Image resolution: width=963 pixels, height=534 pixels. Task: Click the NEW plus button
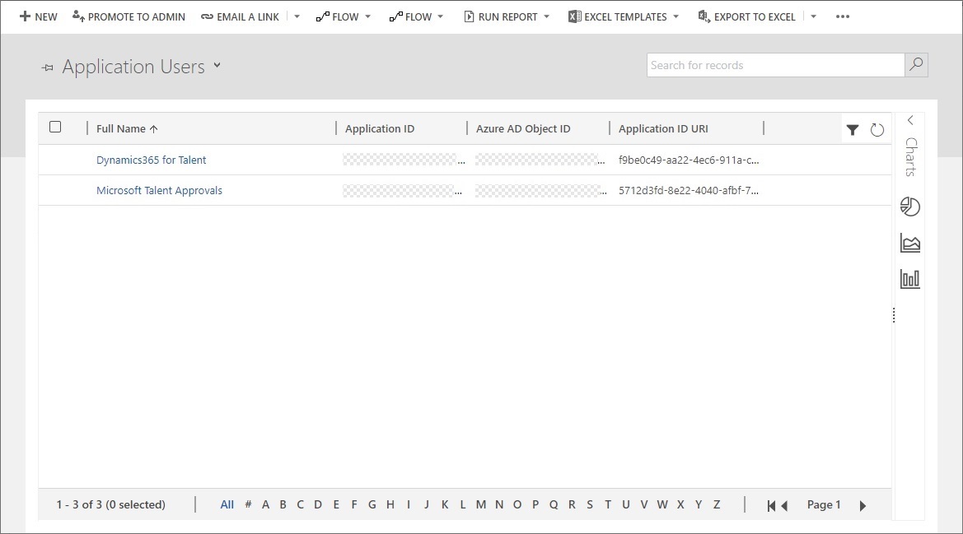pos(38,16)
